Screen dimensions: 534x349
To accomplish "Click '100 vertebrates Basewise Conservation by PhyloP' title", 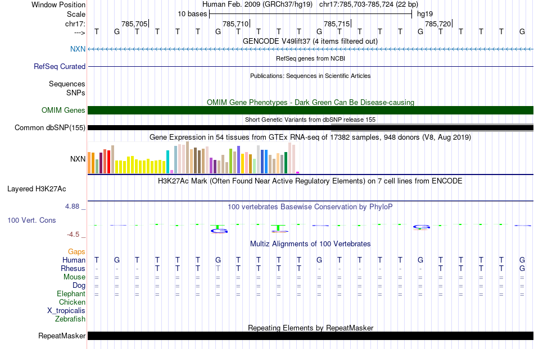I will coord(310,206).
